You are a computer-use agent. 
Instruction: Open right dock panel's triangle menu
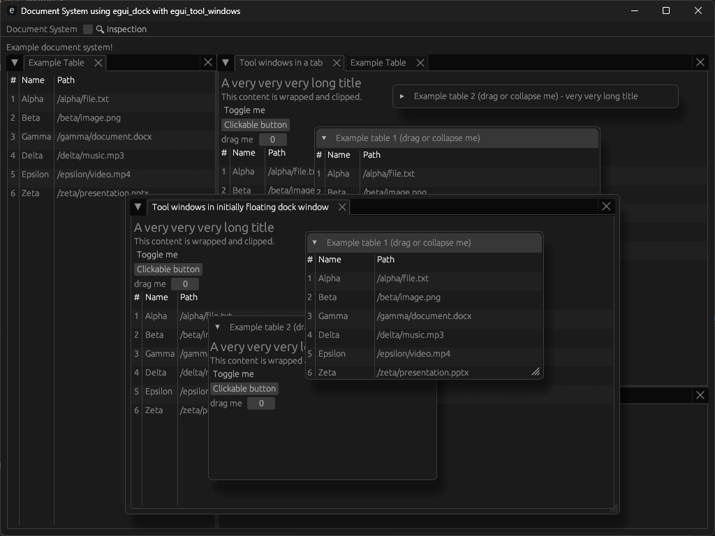(226, 63)
